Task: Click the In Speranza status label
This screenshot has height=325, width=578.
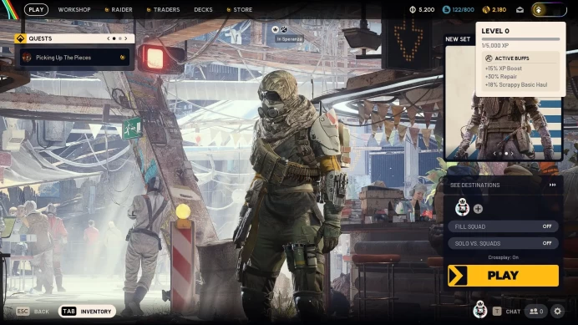Action: point(289,39)
